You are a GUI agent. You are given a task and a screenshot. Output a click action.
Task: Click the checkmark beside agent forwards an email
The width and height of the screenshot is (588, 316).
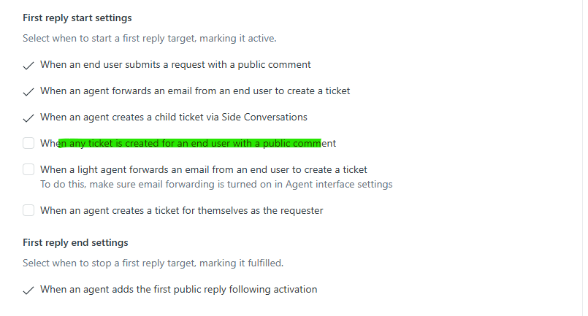pyautogui.click(x=28, y=91)
